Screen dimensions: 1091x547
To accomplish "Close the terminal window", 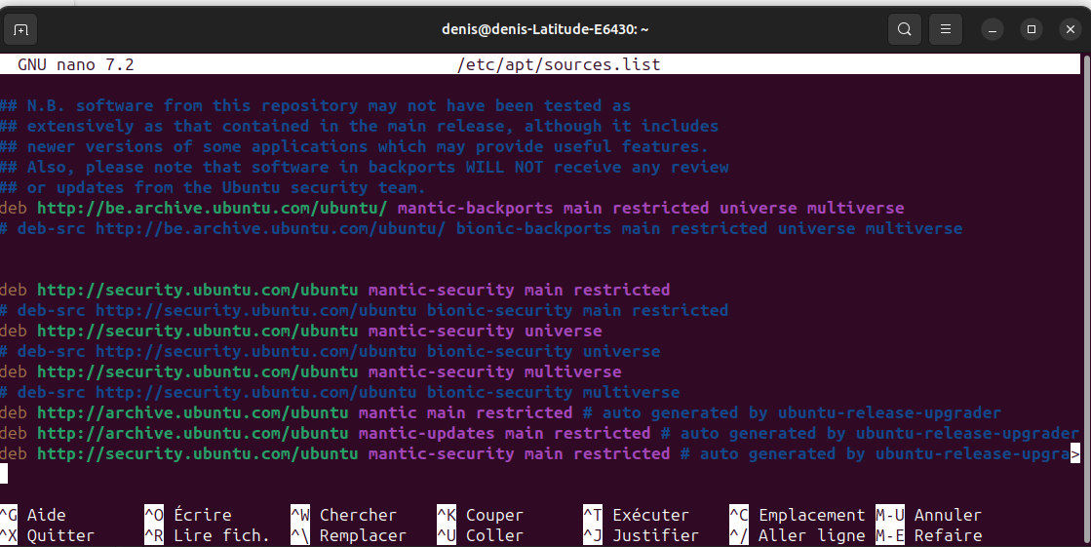I will click(x=1071, y=29).
